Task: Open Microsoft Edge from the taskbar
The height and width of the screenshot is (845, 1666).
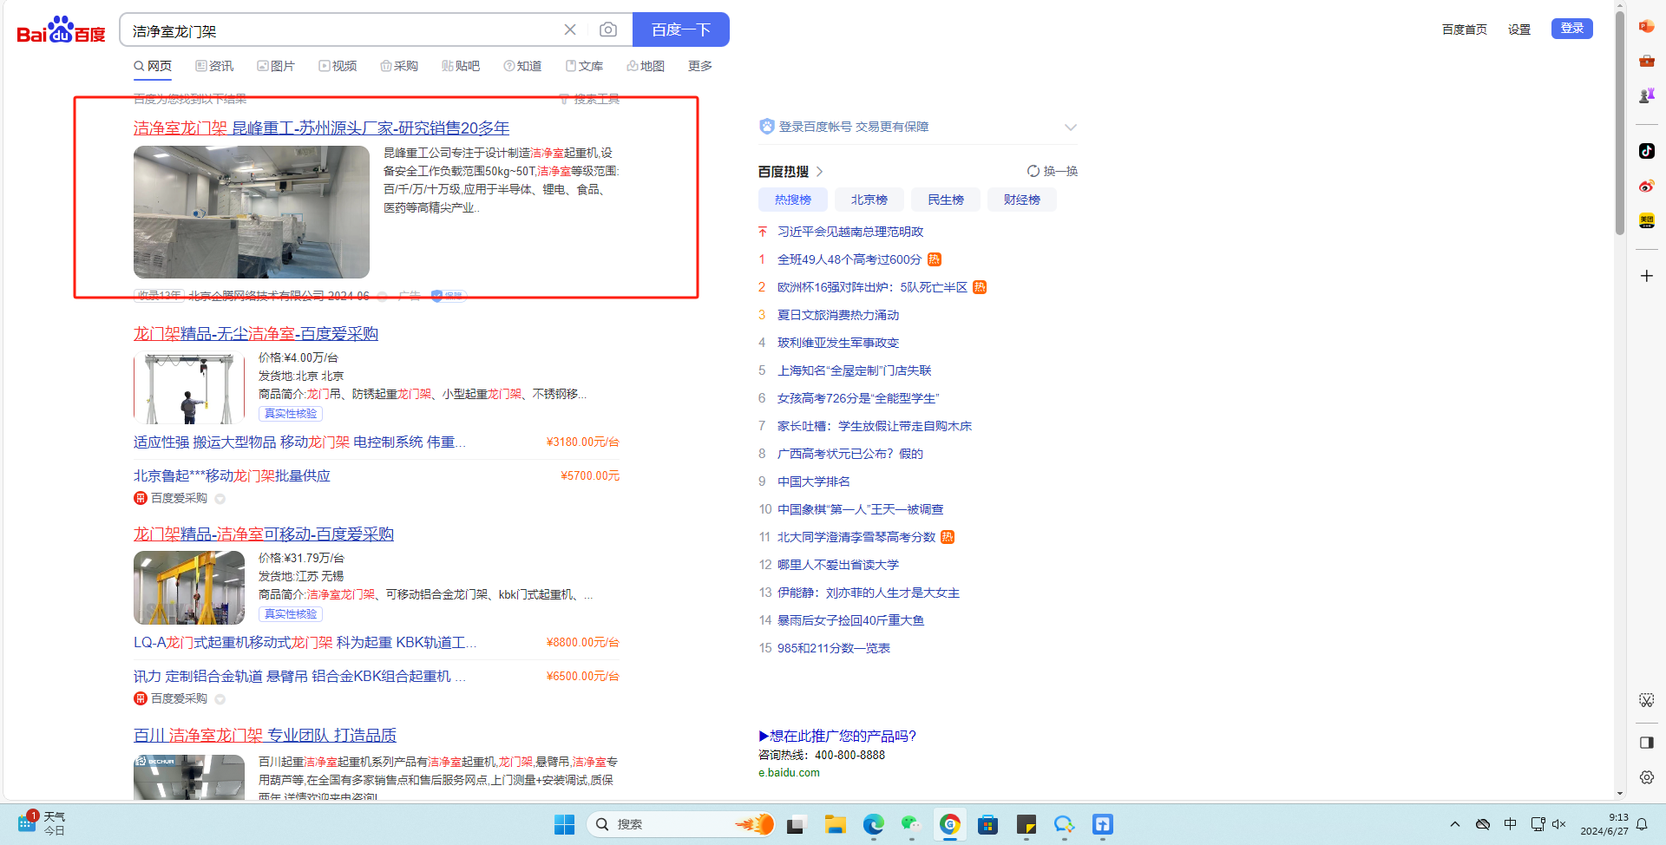Action: [873, 824]
